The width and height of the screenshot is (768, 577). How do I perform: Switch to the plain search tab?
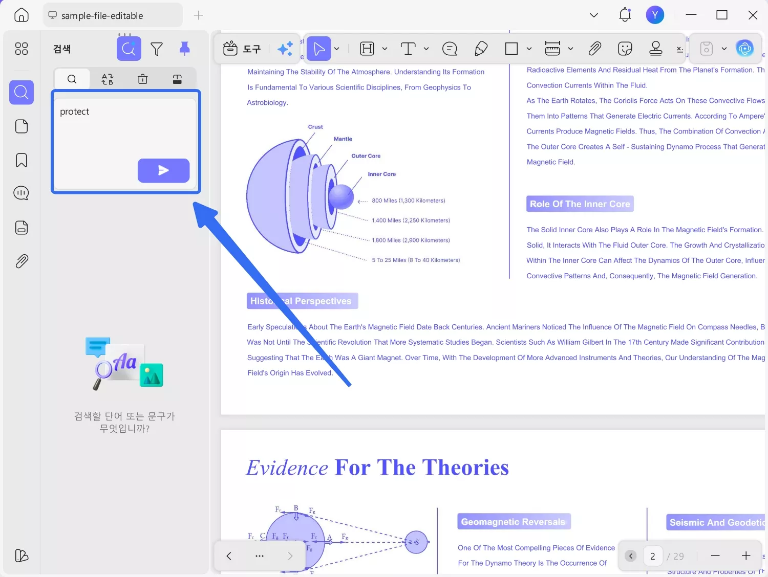(x=72, y=79)
